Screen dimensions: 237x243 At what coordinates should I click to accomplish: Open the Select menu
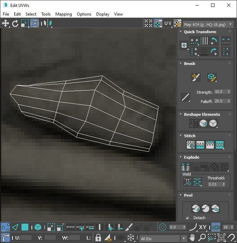click(x=31, y=14)
